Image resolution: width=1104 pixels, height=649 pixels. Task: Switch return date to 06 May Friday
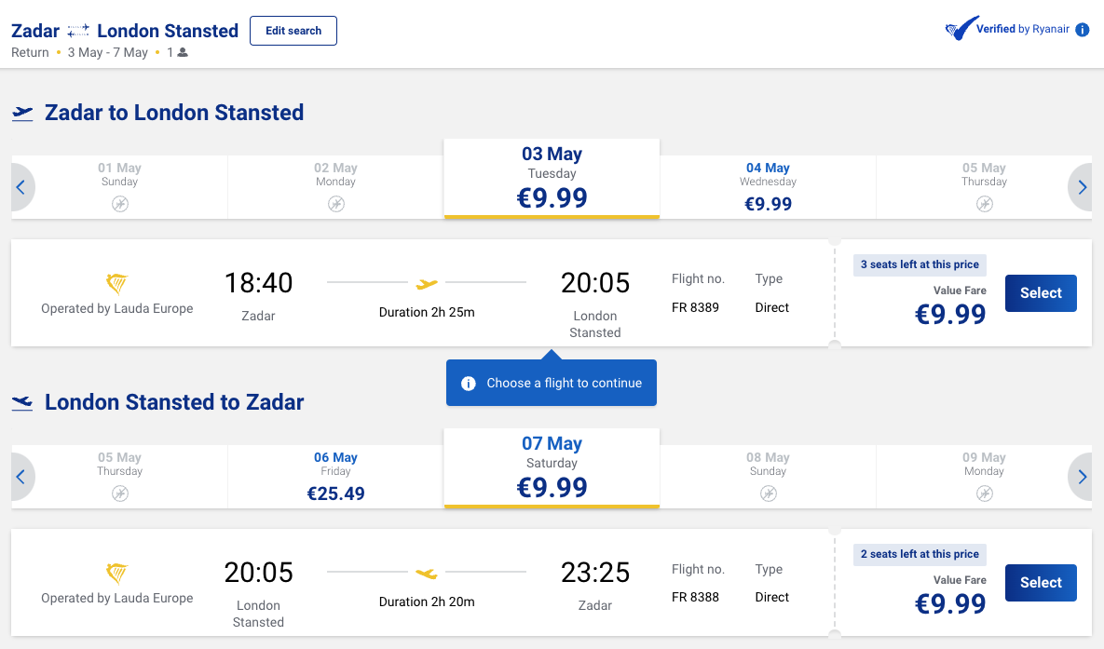(x=335, y=477)
